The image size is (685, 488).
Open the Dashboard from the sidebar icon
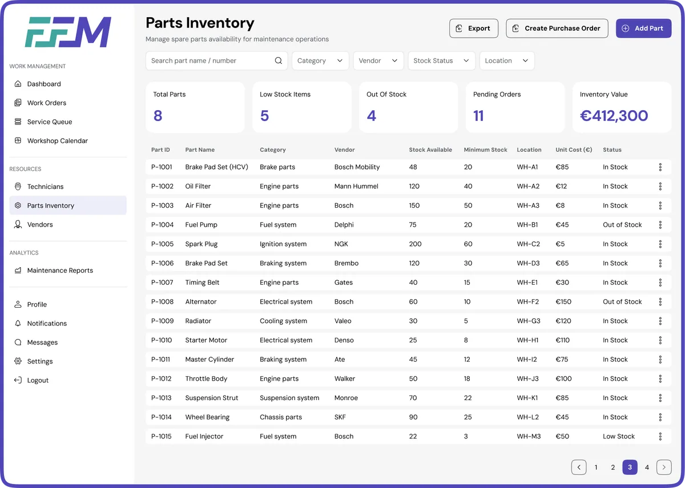[19, 84]
